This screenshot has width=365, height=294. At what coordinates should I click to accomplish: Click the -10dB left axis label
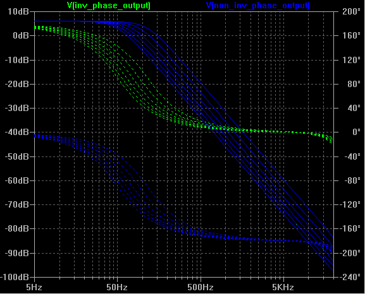coord(16,60)
